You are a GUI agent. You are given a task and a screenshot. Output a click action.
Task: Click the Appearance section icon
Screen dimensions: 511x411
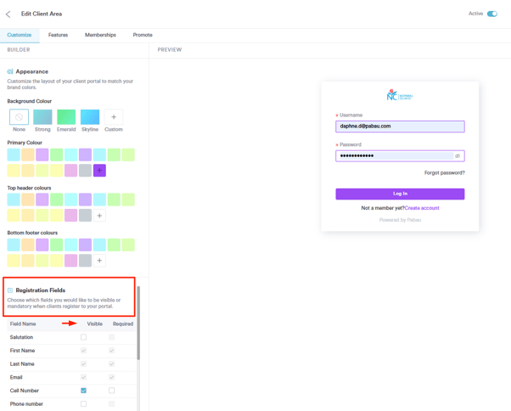click(10, 71)
